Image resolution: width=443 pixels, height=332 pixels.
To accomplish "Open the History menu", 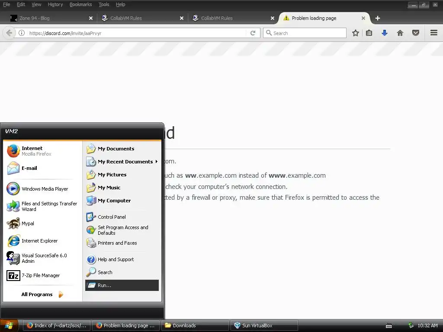I will (x=55, y=4).
